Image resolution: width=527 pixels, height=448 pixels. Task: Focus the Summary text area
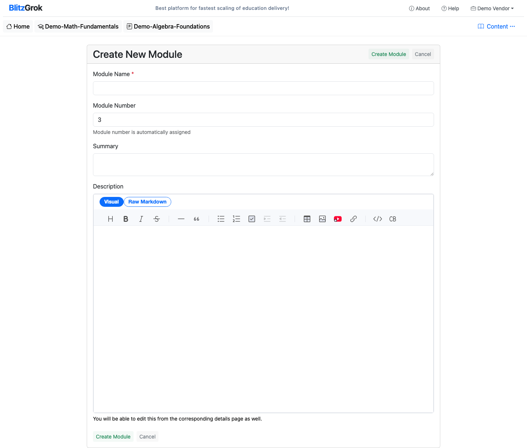tap(263, 165)
